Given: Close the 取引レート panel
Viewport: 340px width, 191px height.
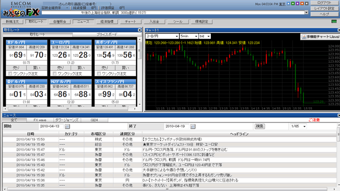Looking at the screenshot, I should [140, 30].
